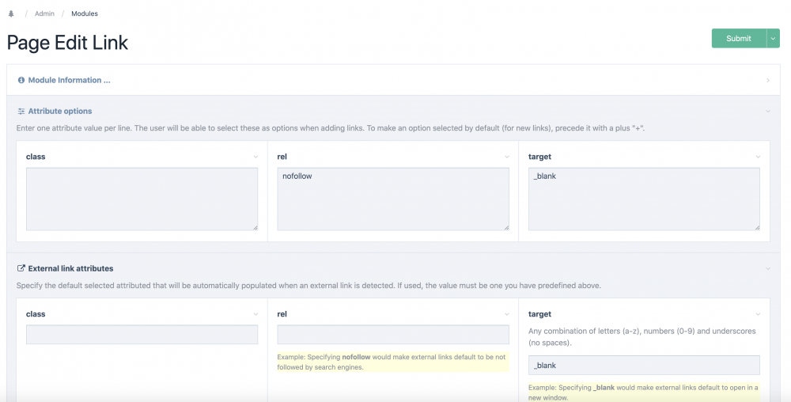Viewport: 791px width, 402px height.
Task: Go to Modules breadcrumb
Action: [85, 13]
